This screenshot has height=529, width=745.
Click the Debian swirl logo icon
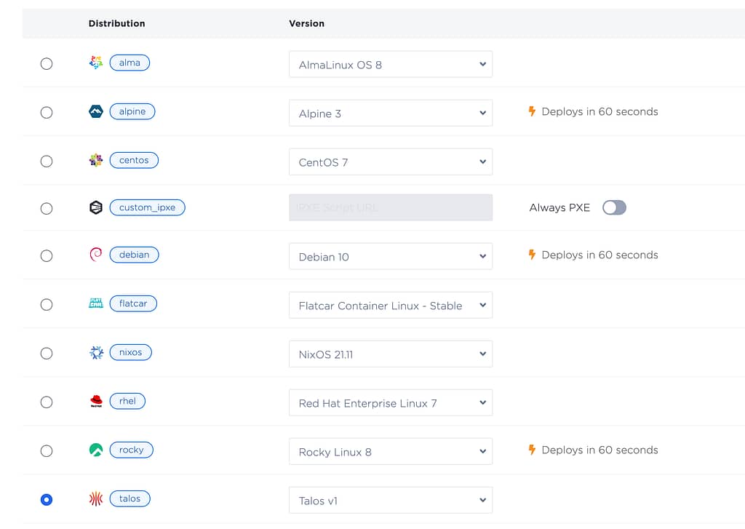pos(96,254)
